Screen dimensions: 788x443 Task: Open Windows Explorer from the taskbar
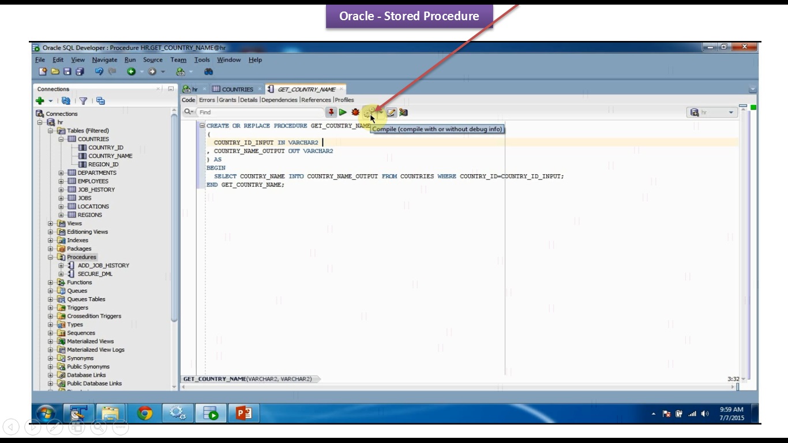[x=111, y=413]
